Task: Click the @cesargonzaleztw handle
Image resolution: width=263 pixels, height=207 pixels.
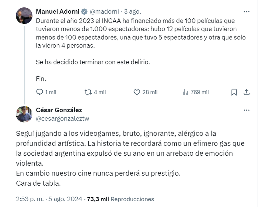Action: (x=62, y=118)
